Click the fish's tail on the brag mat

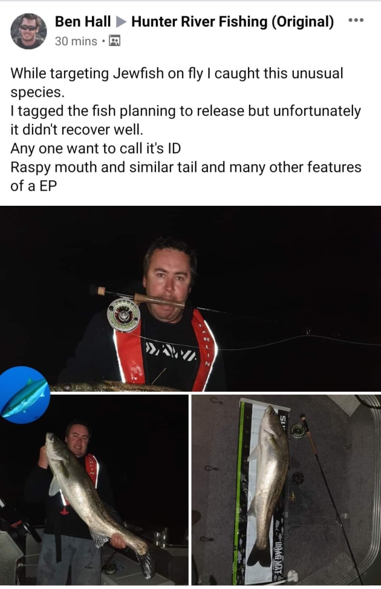tap(259, 556)
